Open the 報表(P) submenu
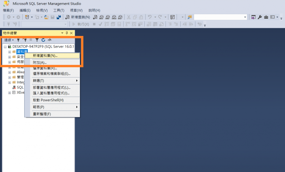This screenshot has height=172, width=285. [52, 107]
